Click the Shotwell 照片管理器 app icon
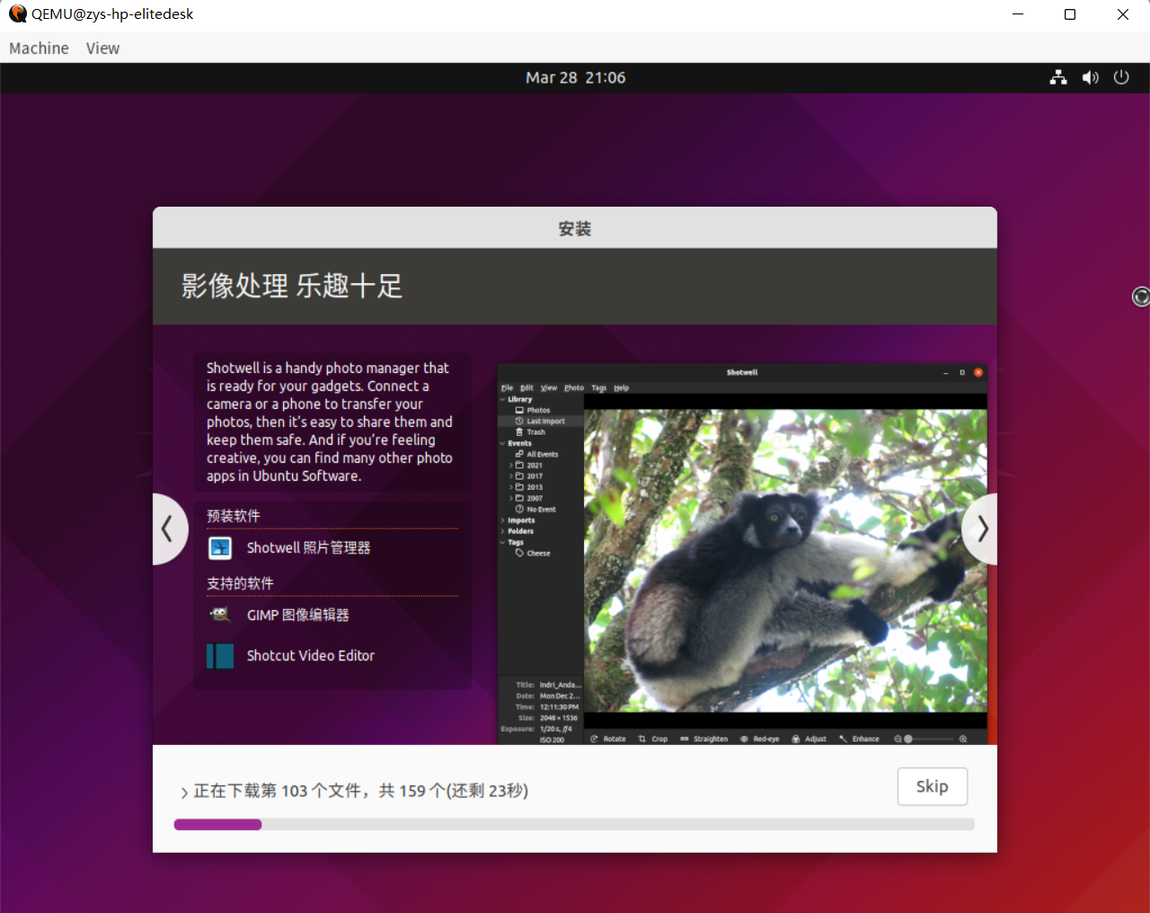The image size is (1150, 913). point(219,547)
